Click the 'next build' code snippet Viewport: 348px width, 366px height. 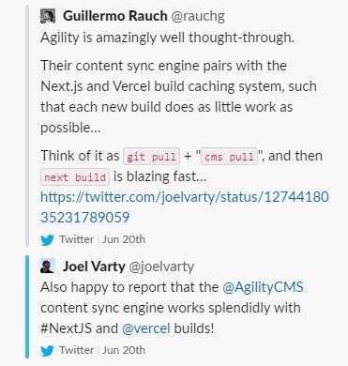[75, 177]
